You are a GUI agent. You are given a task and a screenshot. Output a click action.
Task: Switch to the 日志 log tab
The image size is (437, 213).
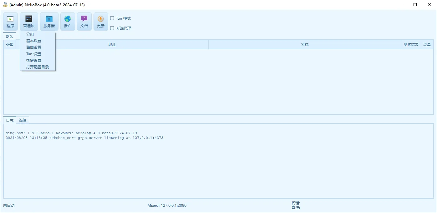point(10,120)
